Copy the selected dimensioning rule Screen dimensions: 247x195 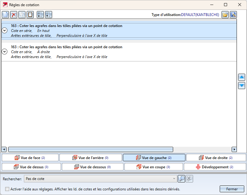point(22,15)
